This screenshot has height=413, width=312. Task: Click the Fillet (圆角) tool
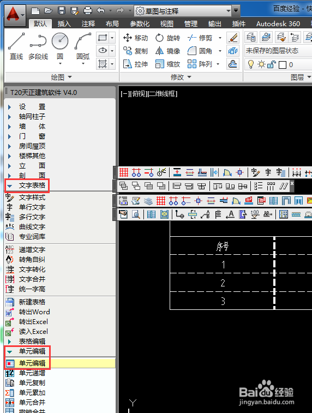(200, 51)
